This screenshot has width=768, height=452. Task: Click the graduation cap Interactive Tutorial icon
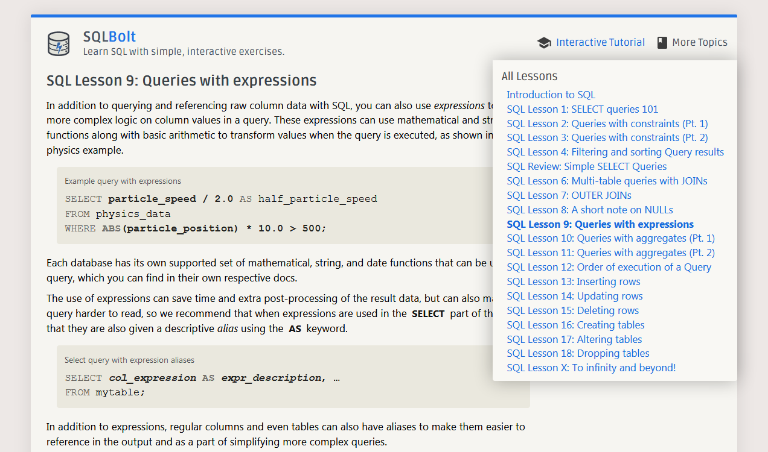544,43
